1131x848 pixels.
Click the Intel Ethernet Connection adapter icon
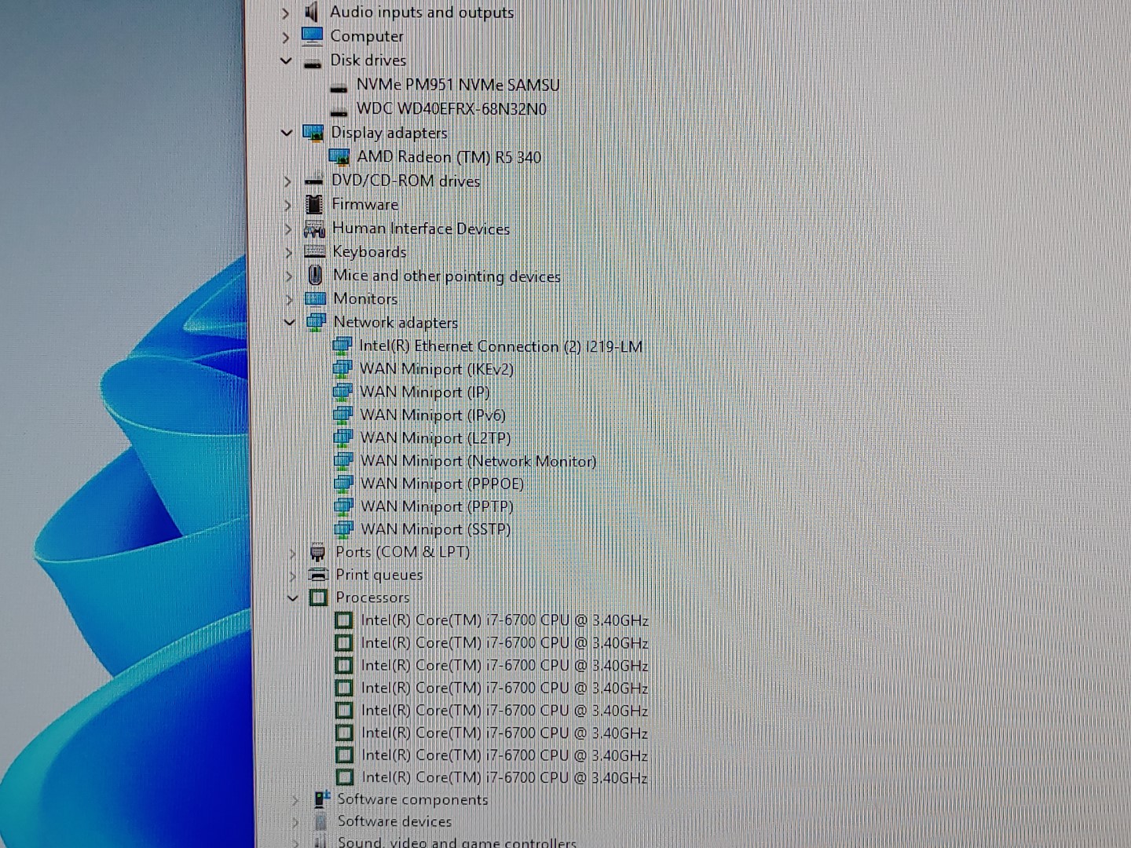tap(342, 345)
